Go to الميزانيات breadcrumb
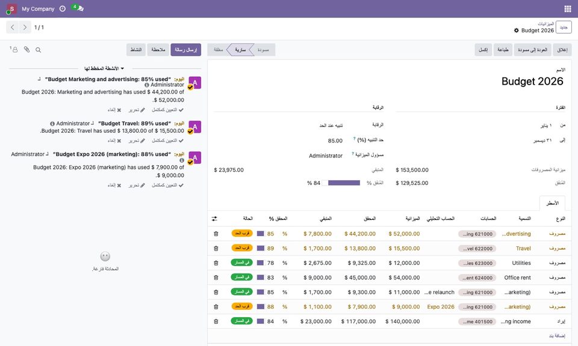This screenshot has width=578, height=346. 546,23
